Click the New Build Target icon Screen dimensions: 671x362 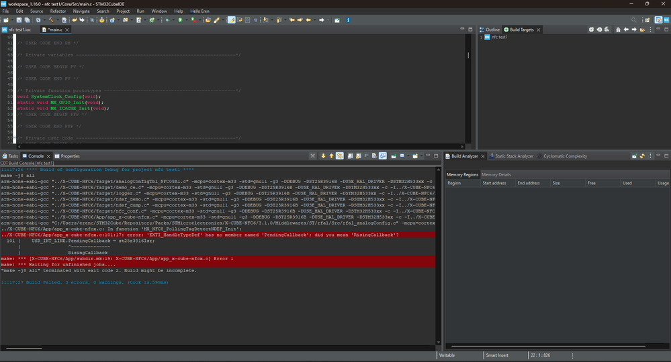(x=591, y=29)
